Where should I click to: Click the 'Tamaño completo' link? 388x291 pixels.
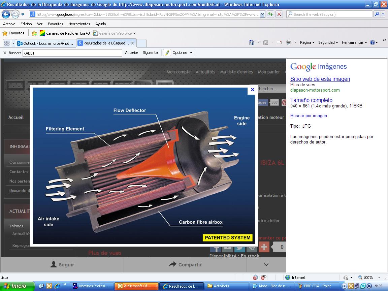click(x=311, y=100)
